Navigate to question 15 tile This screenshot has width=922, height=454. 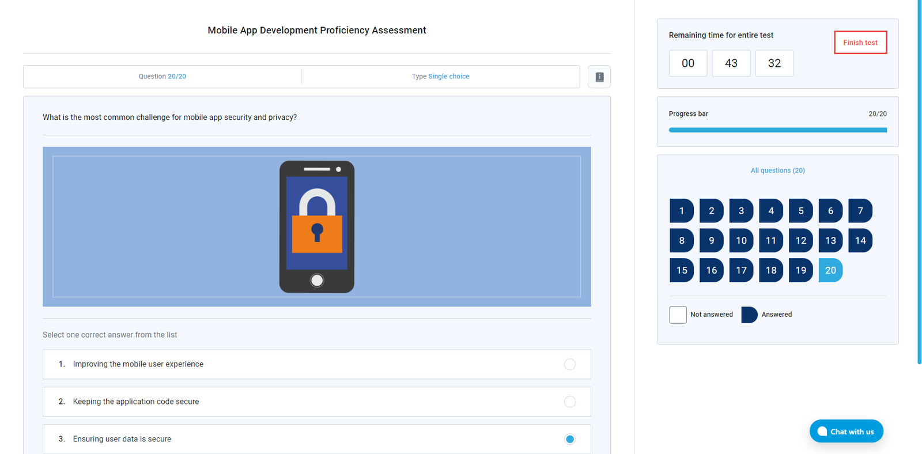click(681, 270)
